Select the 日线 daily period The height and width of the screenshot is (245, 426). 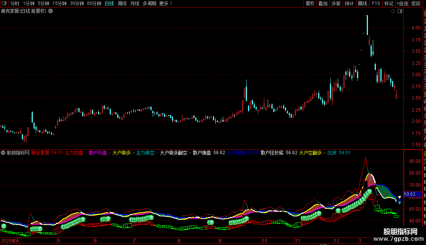click(x=109, y=3)
